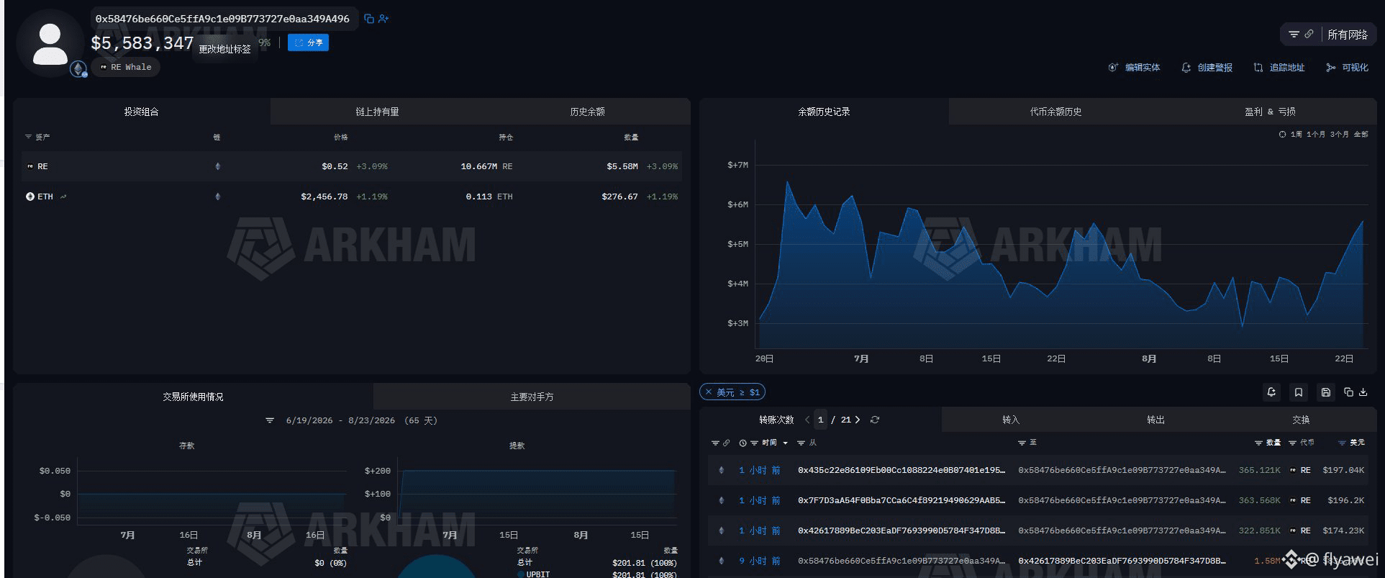Select the 转入 inflow tab
Screen dimensions: 1385x578
pos(1011,420)
